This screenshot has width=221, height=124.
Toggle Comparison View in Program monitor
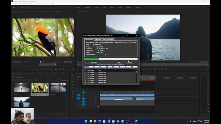(166, 69)
